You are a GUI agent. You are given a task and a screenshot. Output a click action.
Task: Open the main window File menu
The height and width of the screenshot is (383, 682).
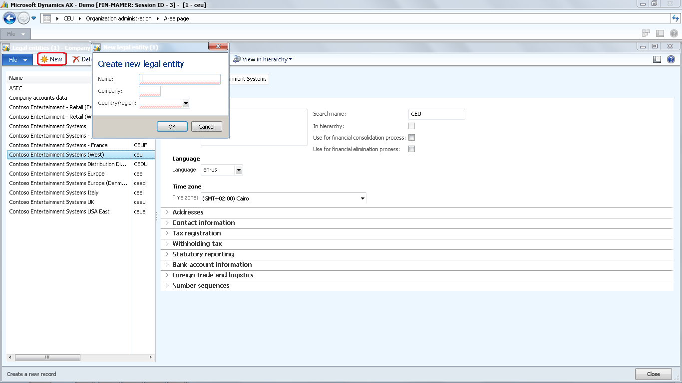[16, 34]
